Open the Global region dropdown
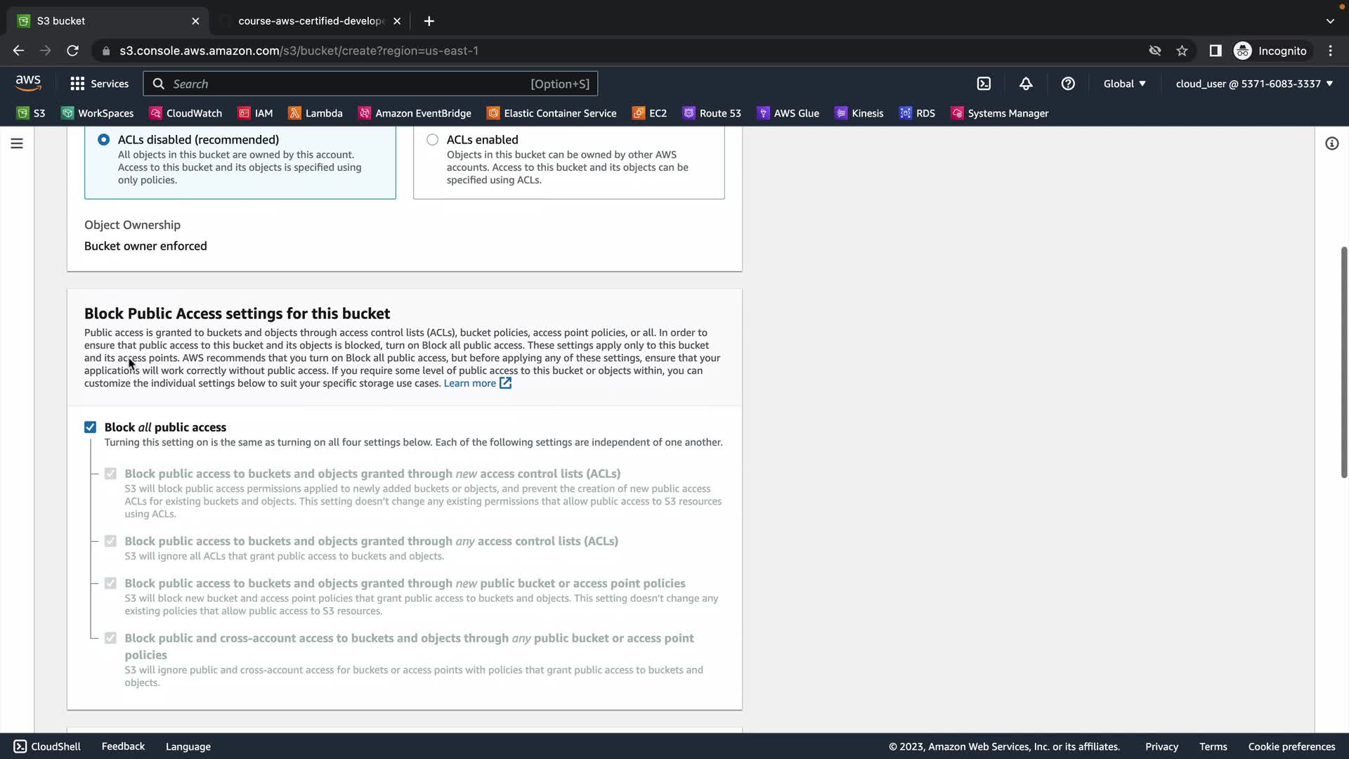Viewport: 1349px width, 759px height. click(1124, 84)
